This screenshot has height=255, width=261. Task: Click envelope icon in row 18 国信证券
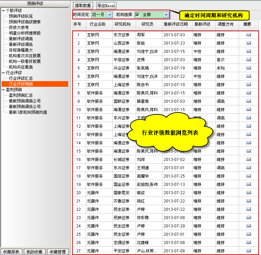[x=248, y=176]
